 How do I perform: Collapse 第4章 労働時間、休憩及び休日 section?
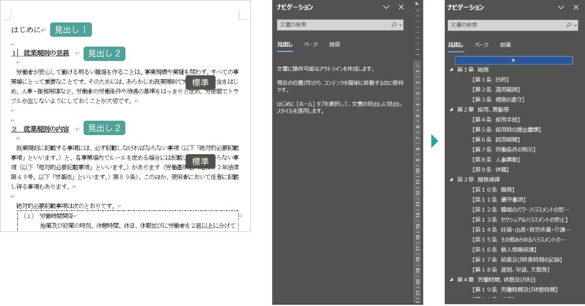(451, 280)
